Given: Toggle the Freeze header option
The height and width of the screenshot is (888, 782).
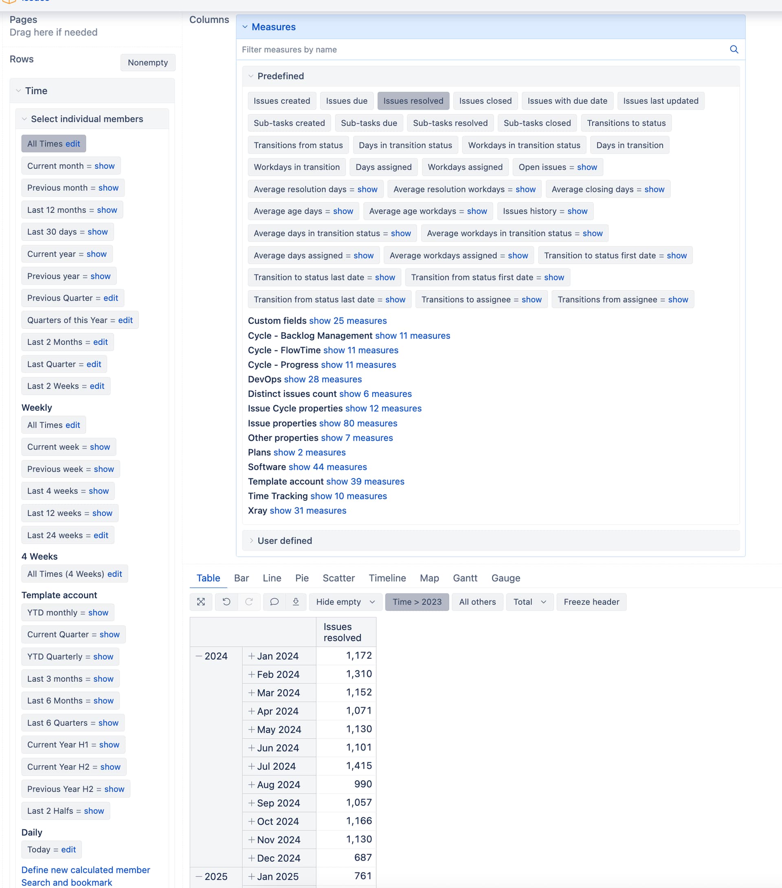Looking at the screenshot, I should click(x=591, y=602).
